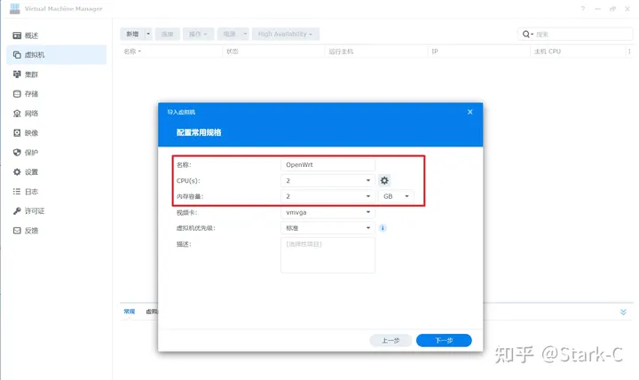
Task: Click the 集群 cluster icon
Action: (x=17, y=75)
